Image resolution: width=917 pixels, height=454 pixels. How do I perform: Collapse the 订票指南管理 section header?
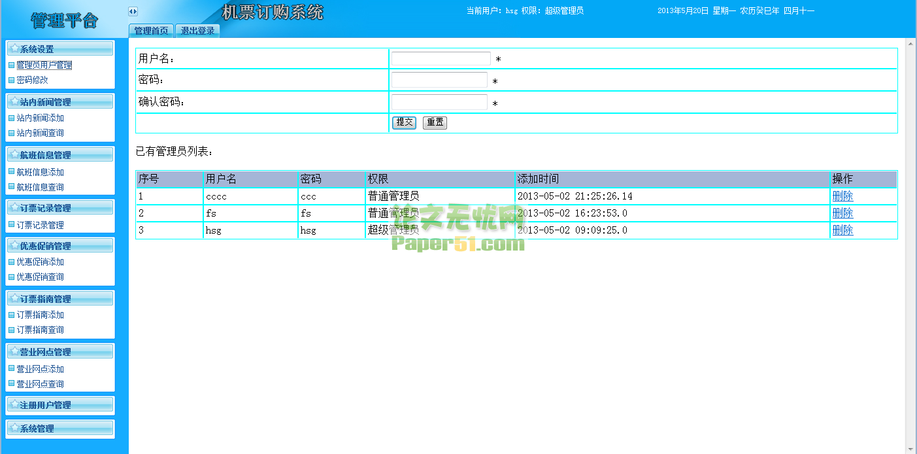[60, 298]
